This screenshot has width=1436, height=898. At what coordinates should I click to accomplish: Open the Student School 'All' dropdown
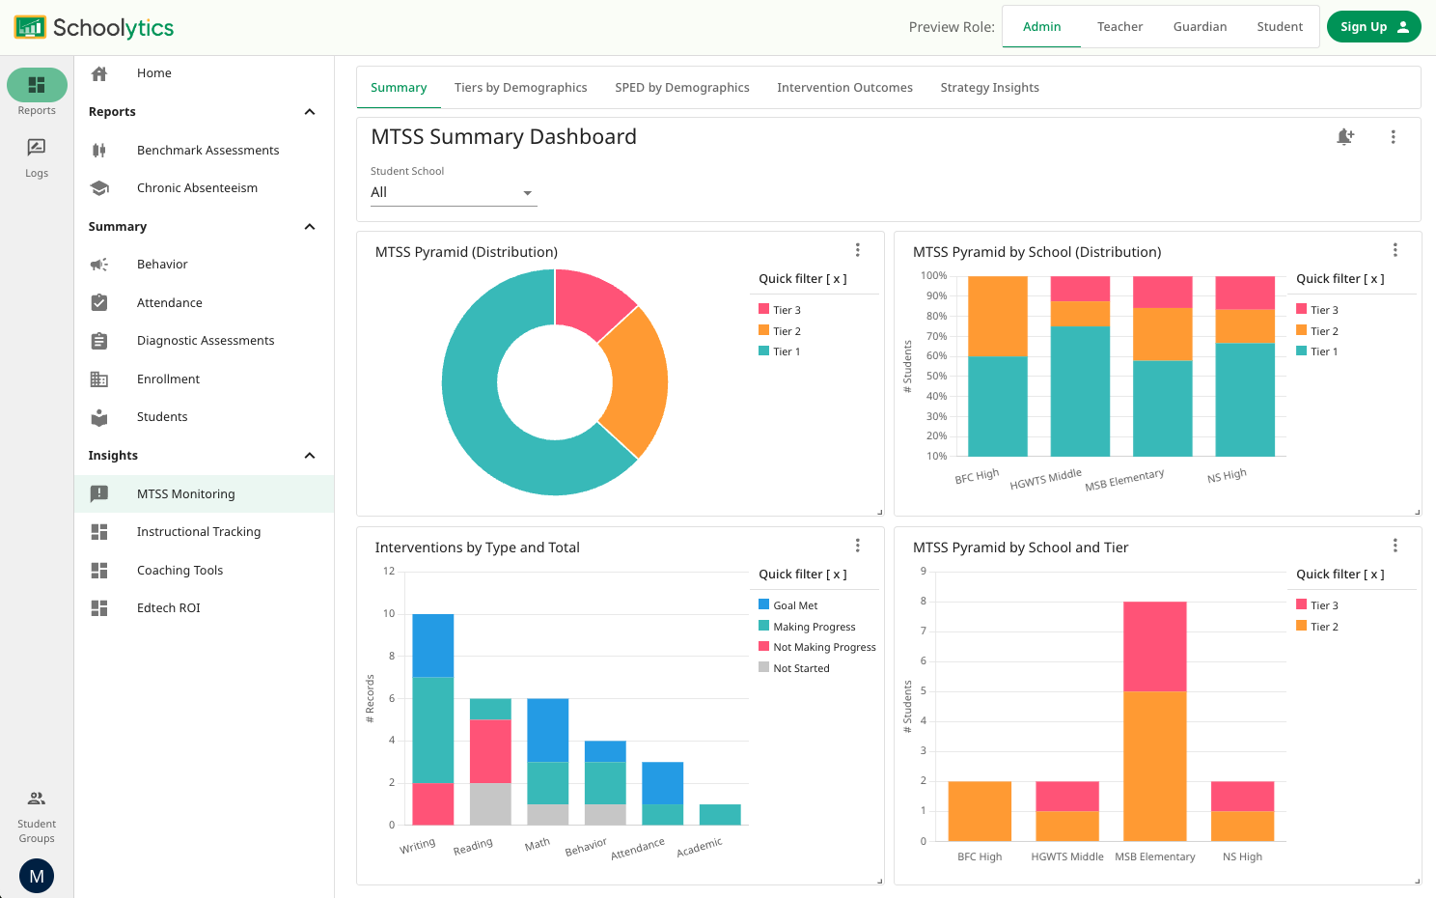click(454, 192)
